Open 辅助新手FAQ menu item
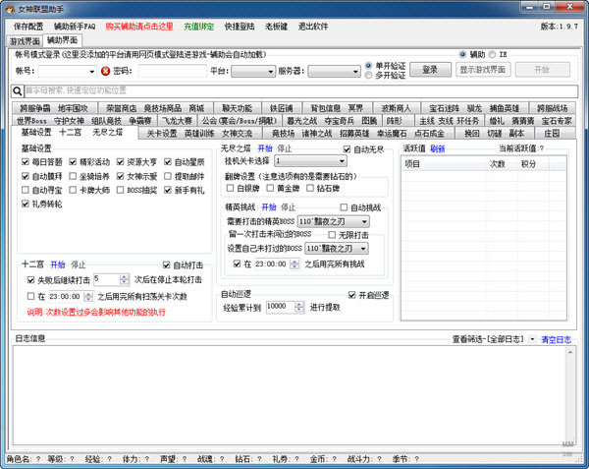The height and width of the screenshot is (469, 589). (75, 27)
